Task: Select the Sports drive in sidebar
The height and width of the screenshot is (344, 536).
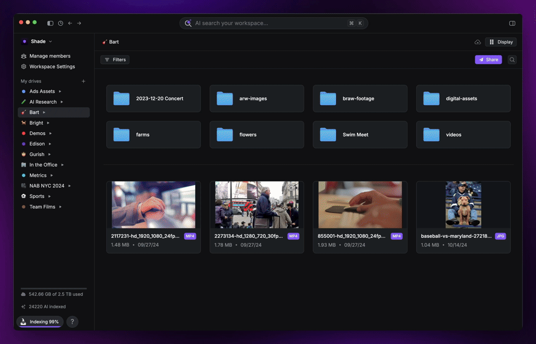Action: click(x=37, y=196)
